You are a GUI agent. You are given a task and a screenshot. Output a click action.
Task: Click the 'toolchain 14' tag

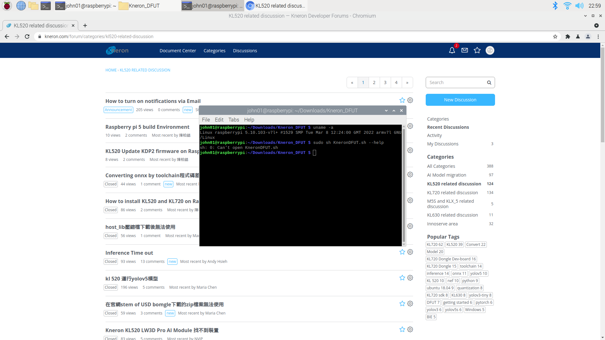[471, 266]
